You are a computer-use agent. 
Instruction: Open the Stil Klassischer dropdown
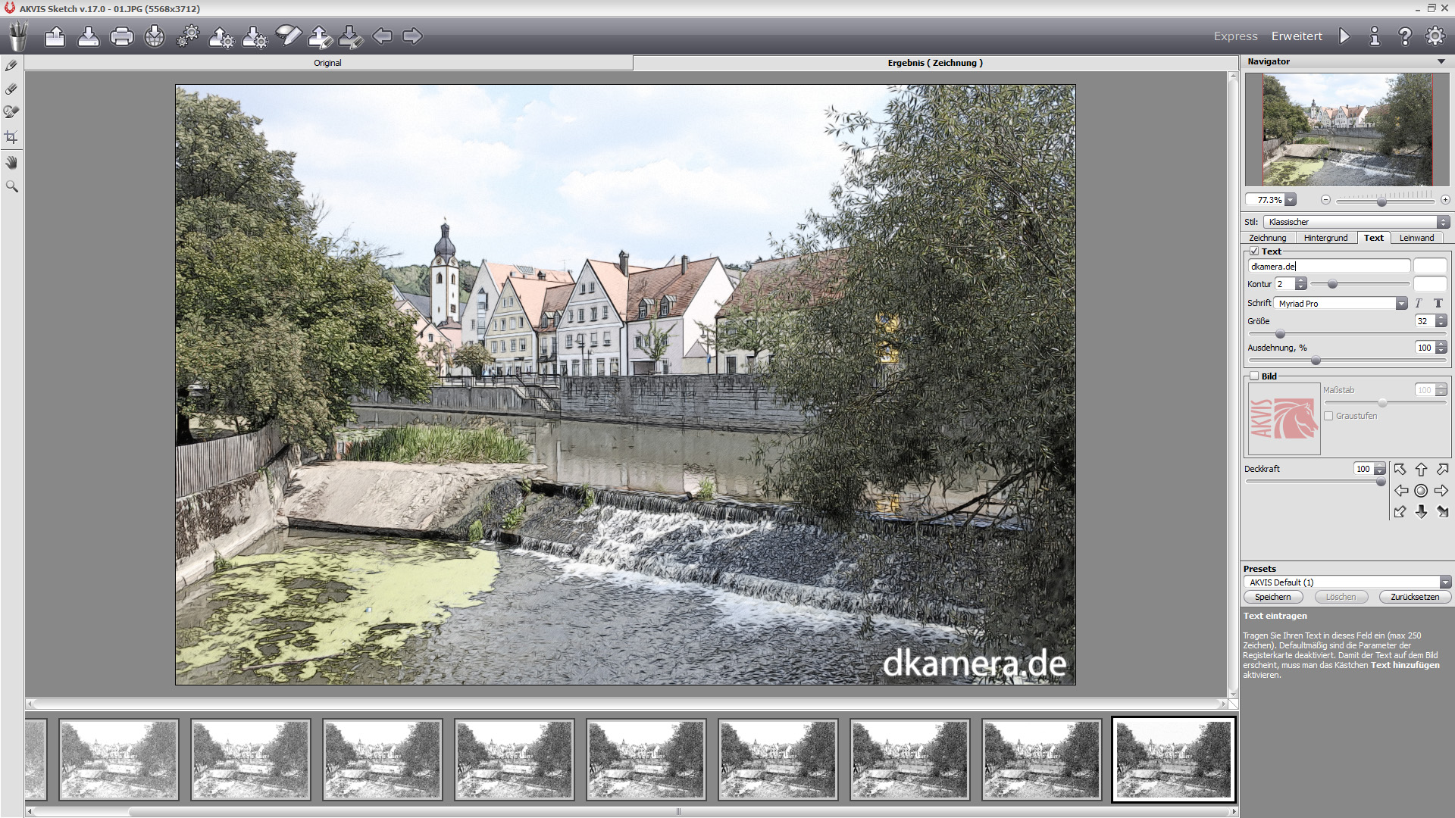click(x=1356, y=222)
